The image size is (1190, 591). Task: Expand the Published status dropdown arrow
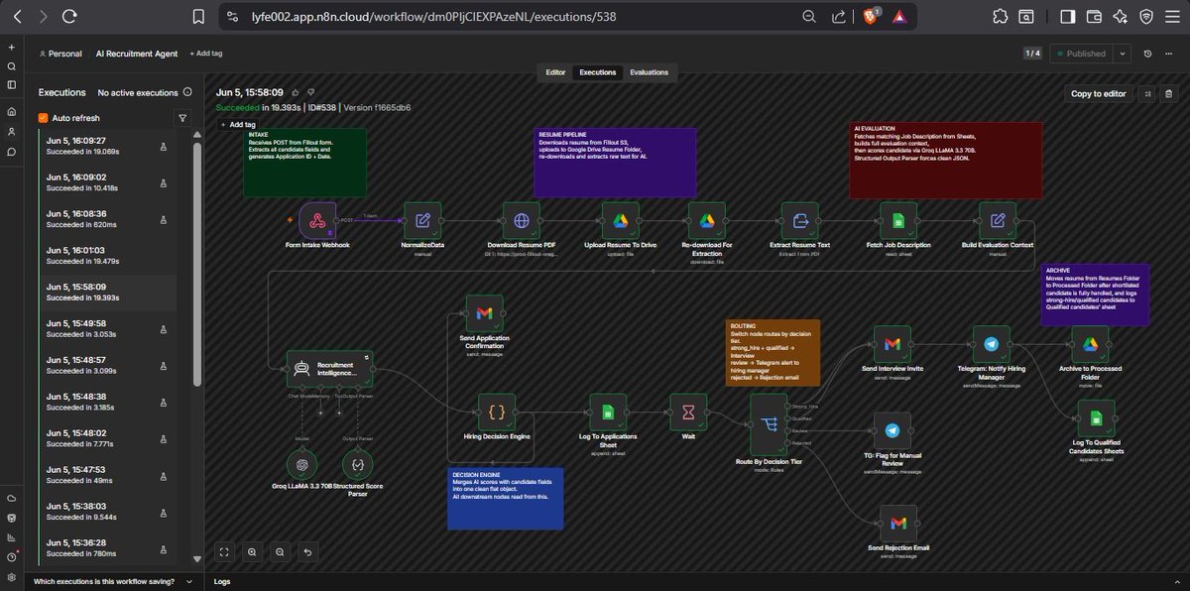coord(1122,54)
